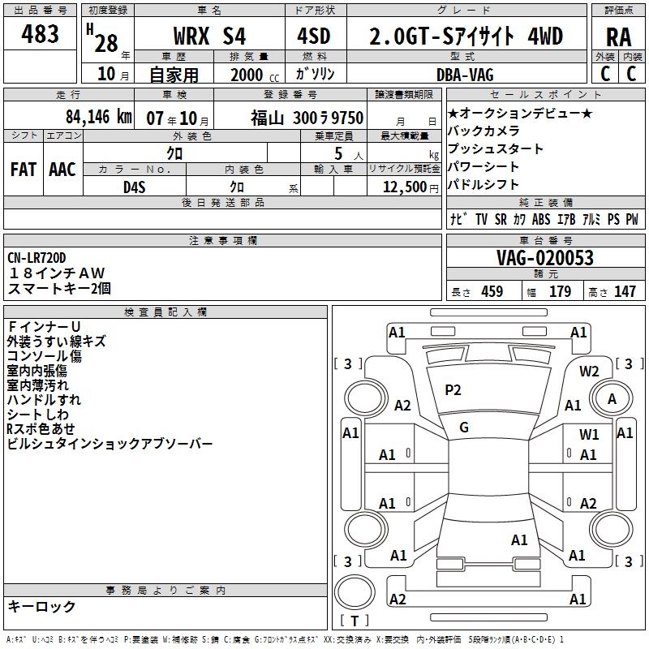Select displacement value 2000 cc
649x649 pixels.
coord(255,75)
